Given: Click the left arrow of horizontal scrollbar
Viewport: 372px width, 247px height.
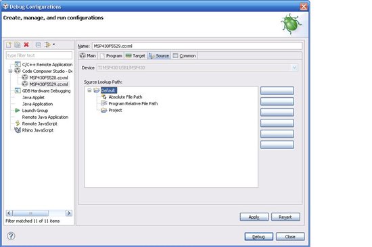Looking at the screenshot, I should pos(9,213).
